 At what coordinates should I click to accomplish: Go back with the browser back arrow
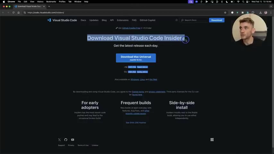click(3, 13)
